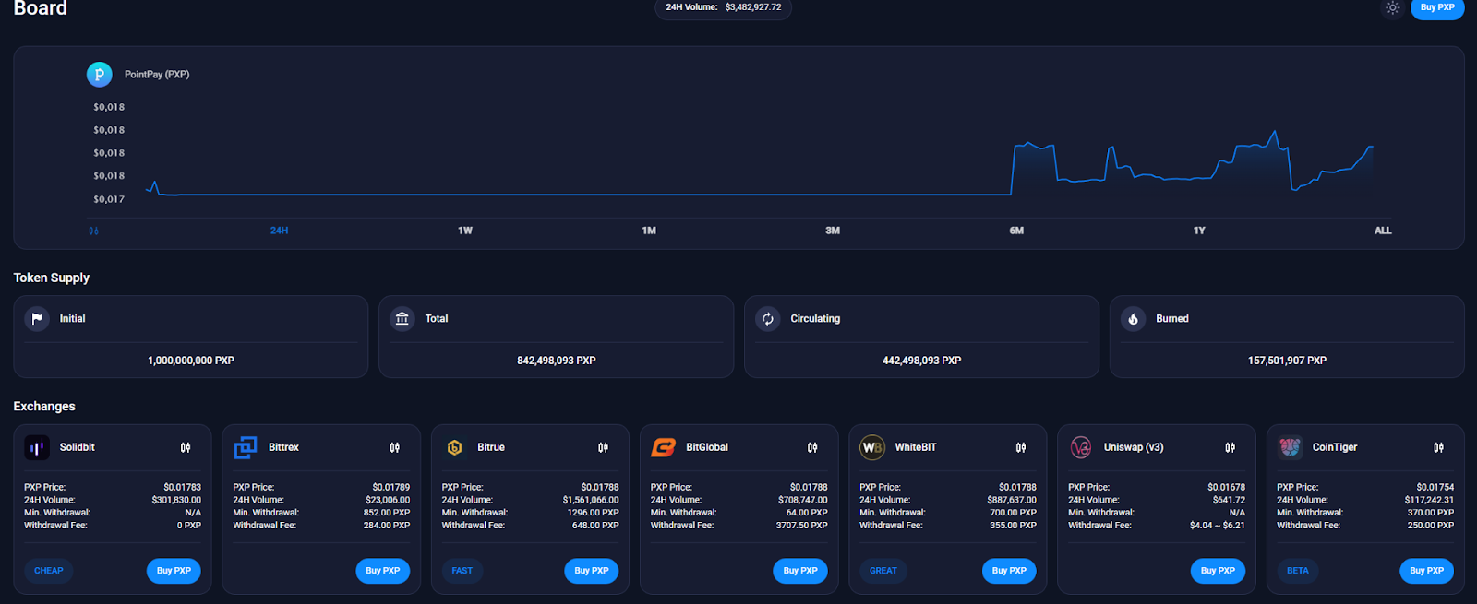Click the WhiteBIT exchange logo
The width and height of the screenshot is (1477, 604).
(872, 448)
